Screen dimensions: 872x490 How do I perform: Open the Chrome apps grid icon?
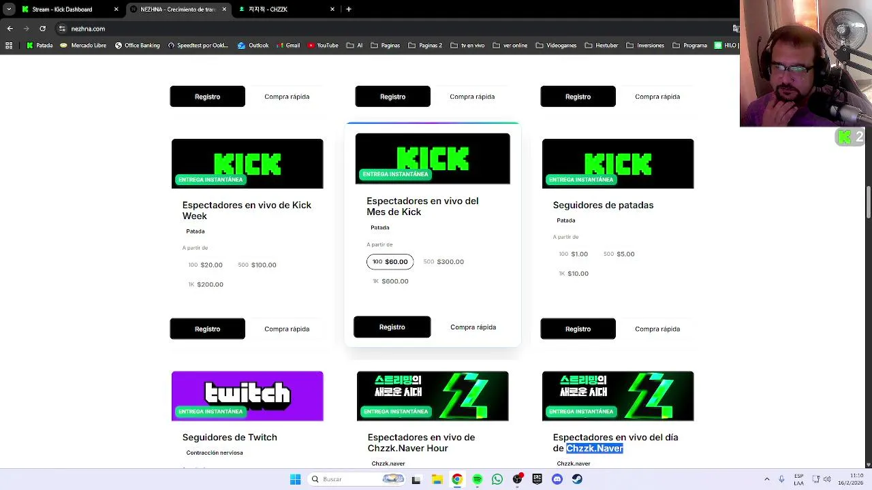(x=9, y=46)
